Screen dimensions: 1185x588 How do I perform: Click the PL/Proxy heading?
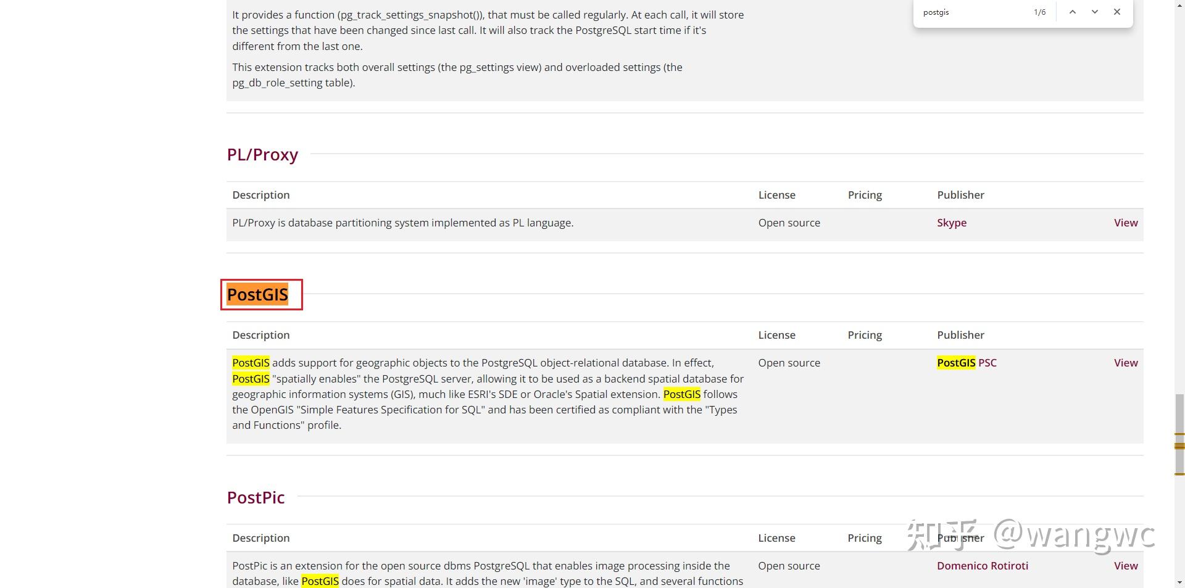[x=262, y=154]
